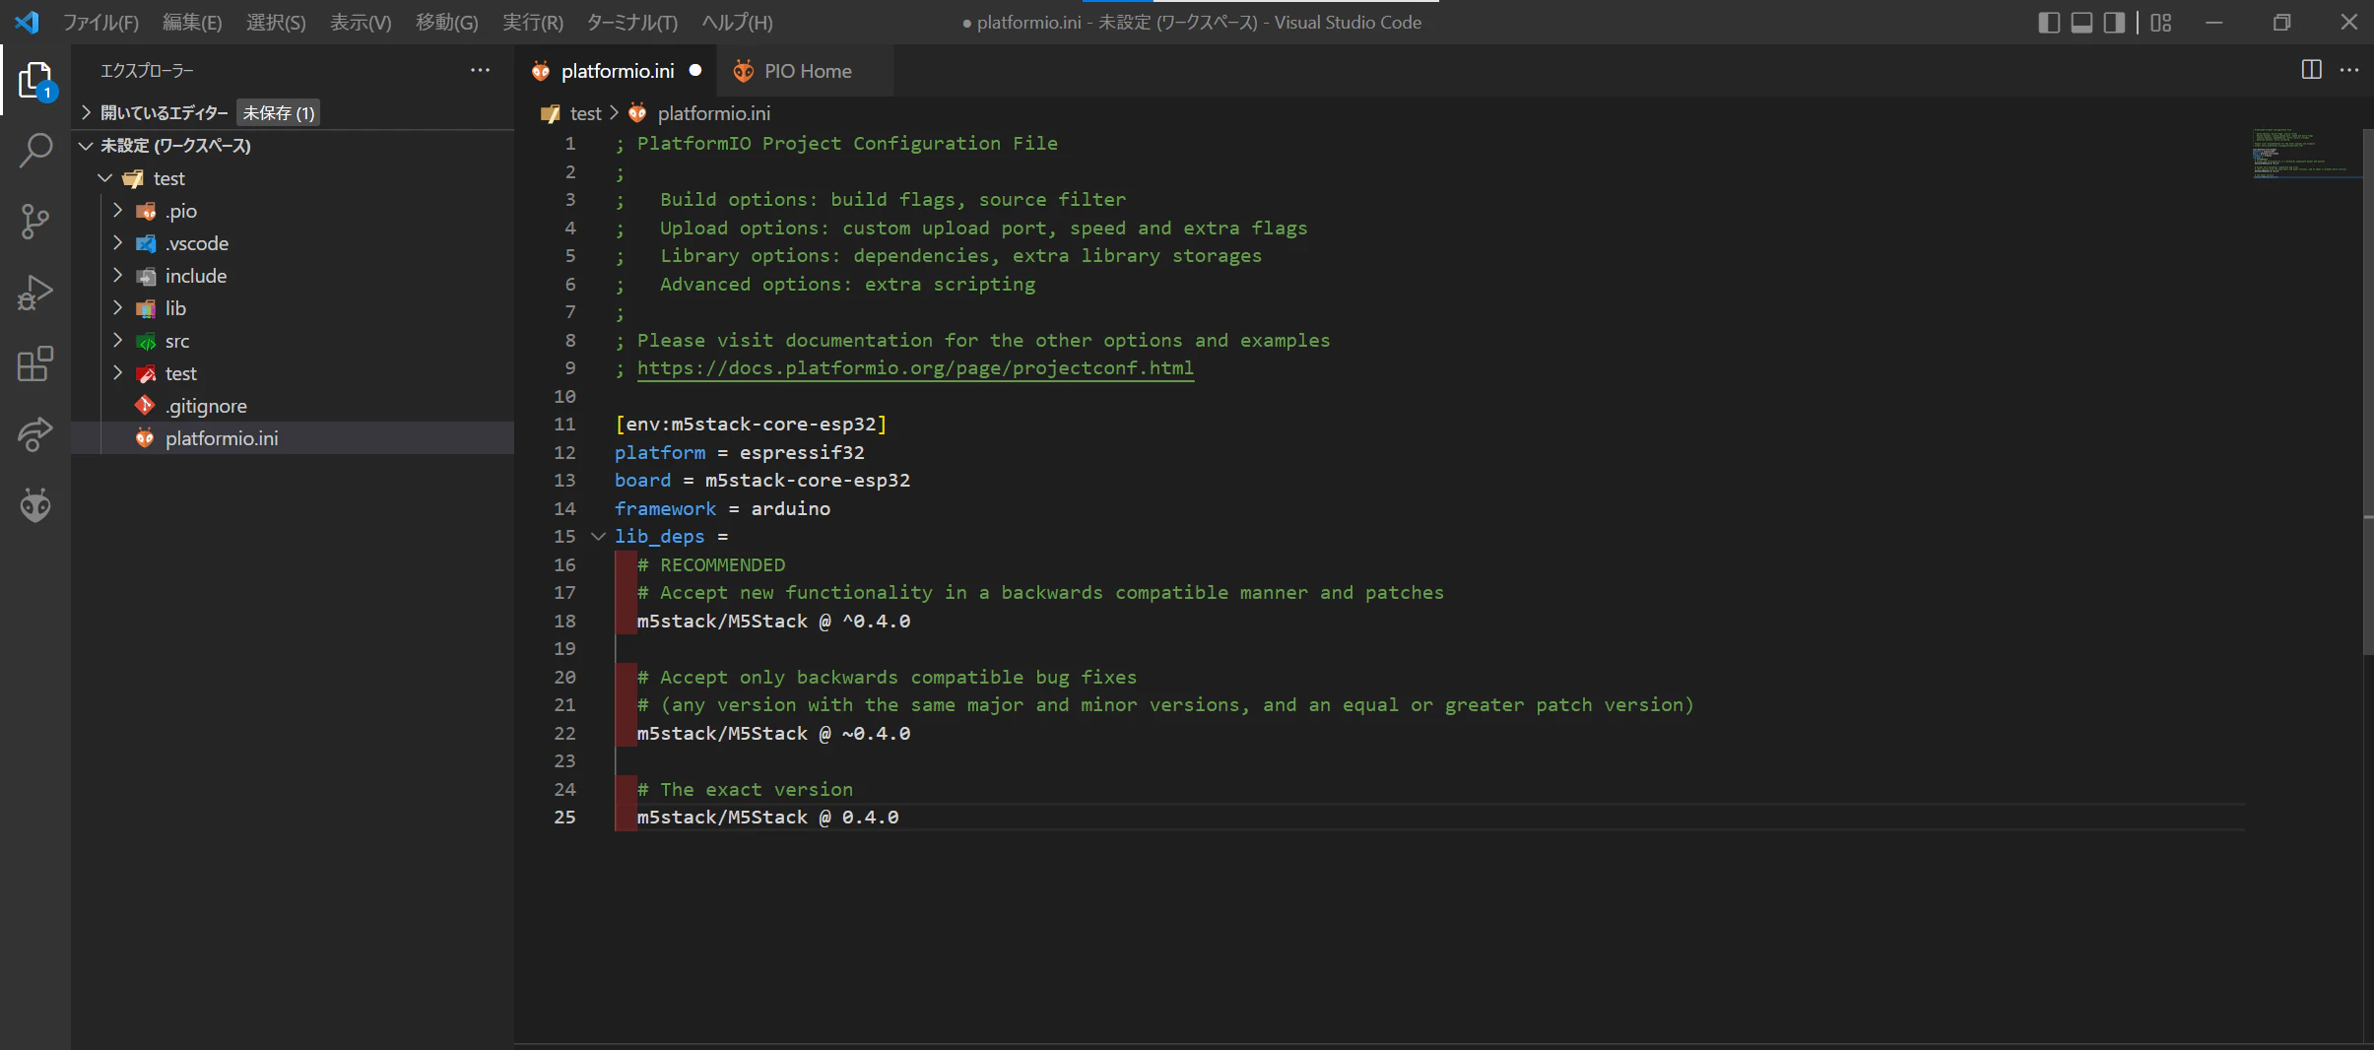Open the Run and Debug view
Image resolution: width=2374 pixels, height=1050 pixels.
35,293
